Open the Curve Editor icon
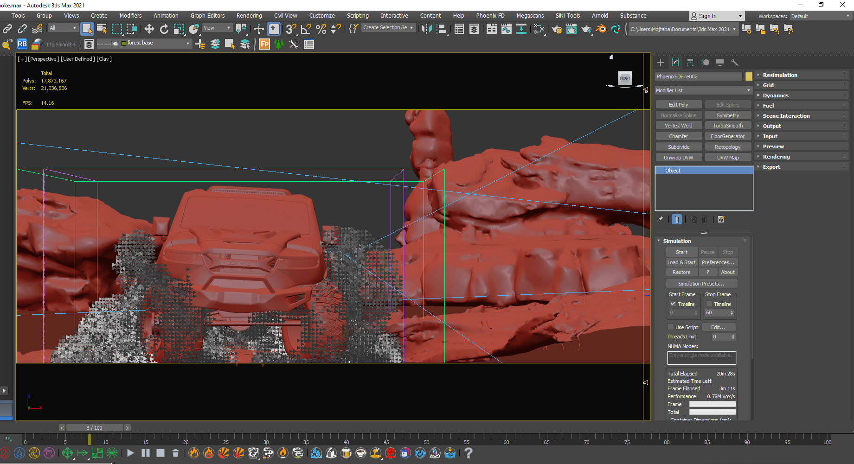 506,29
